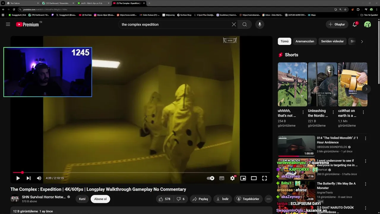Open the YouTube guide hamburger menu

click(x=8, y=24)
